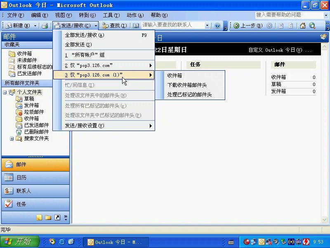Choose Send All menu item
The height and width of the screenshot is (248, 330).
[x=104, y=45]
